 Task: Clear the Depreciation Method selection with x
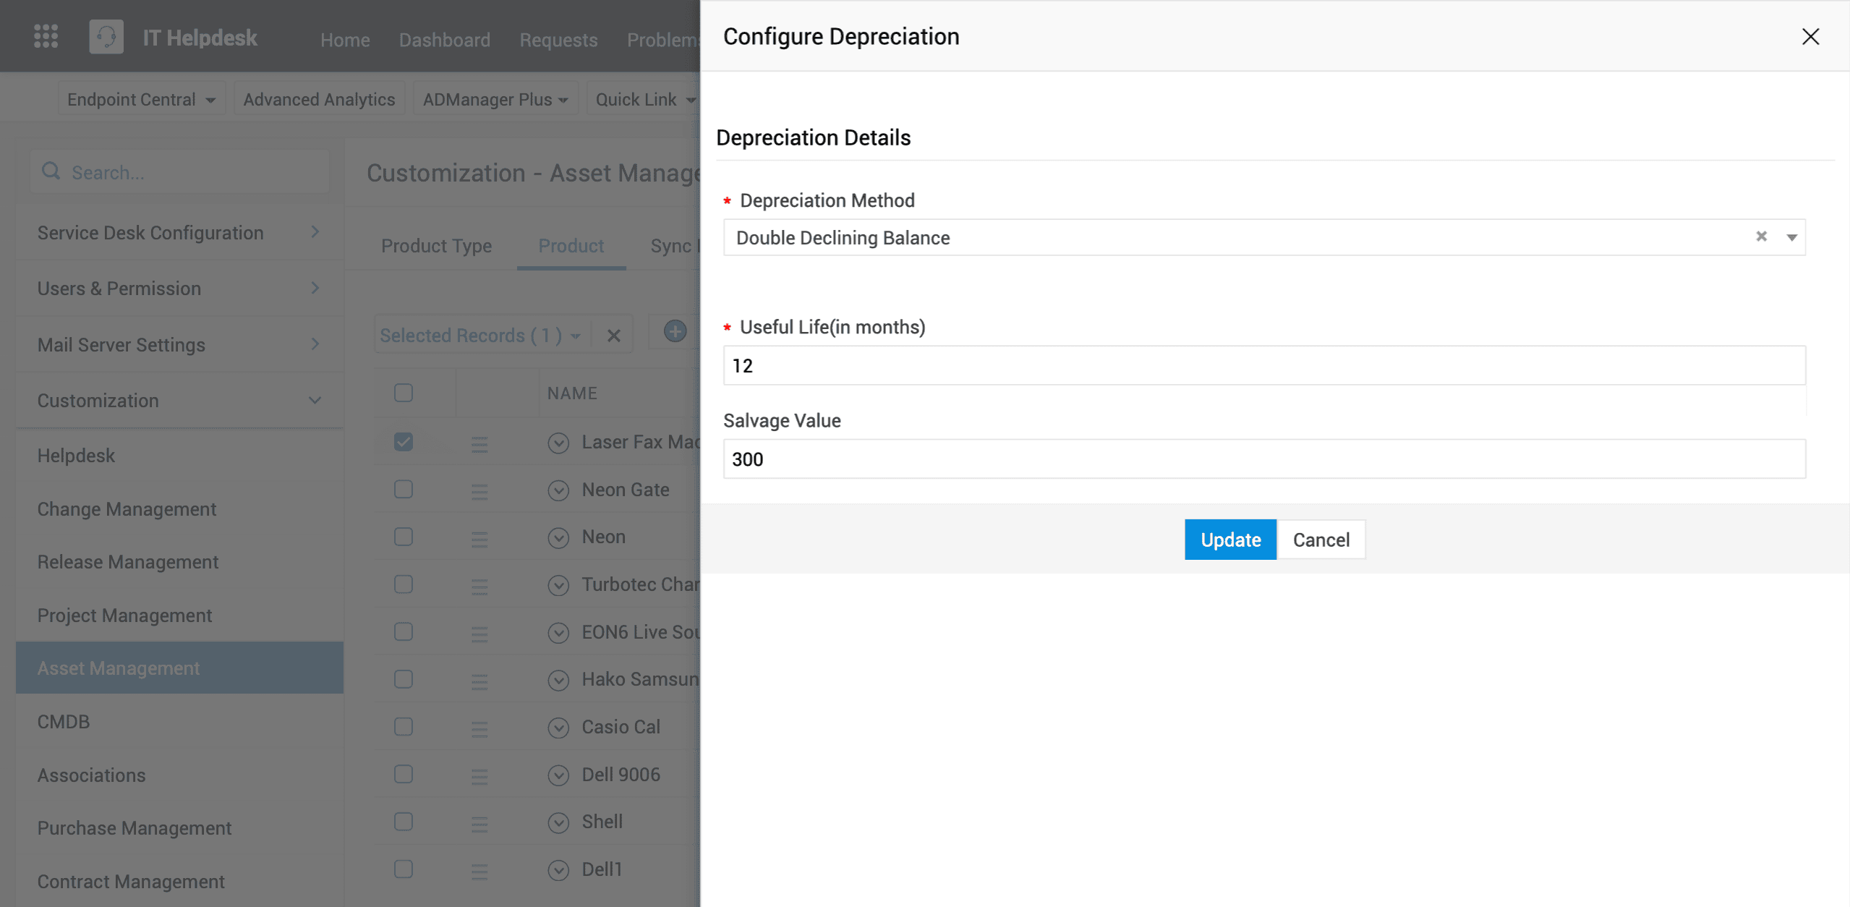click(1761, 237)
